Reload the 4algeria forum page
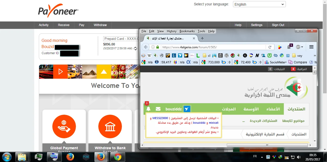Image resolution: width=327 pixels, height=162 pixels. coord(270,47)
